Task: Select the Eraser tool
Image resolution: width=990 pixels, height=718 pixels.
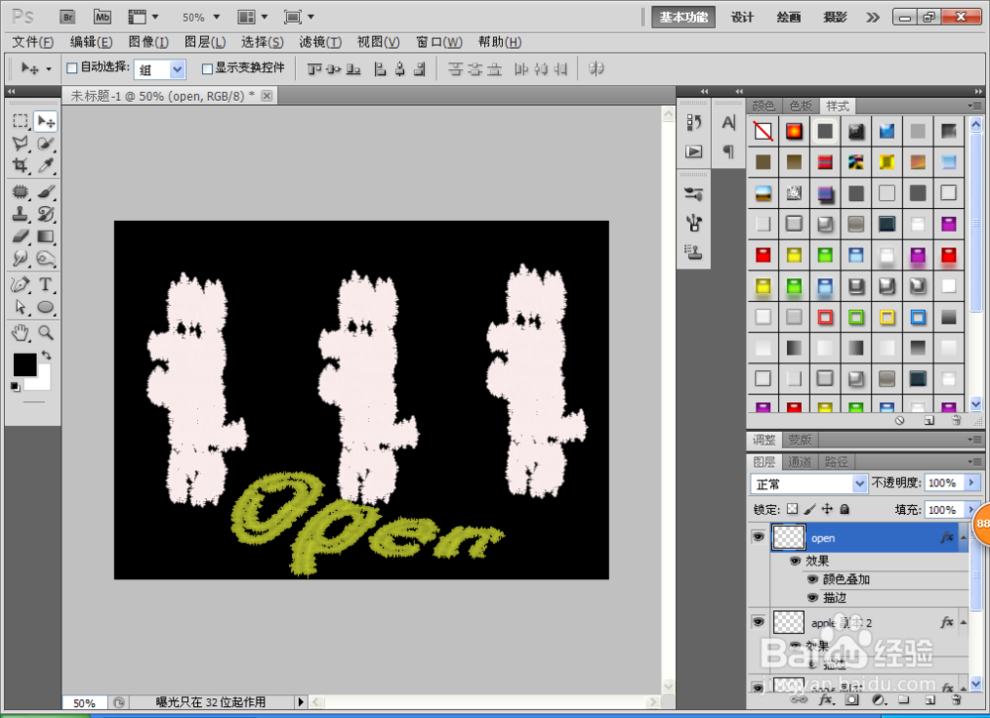Action: pyautogui.click(x=20, y=236)
